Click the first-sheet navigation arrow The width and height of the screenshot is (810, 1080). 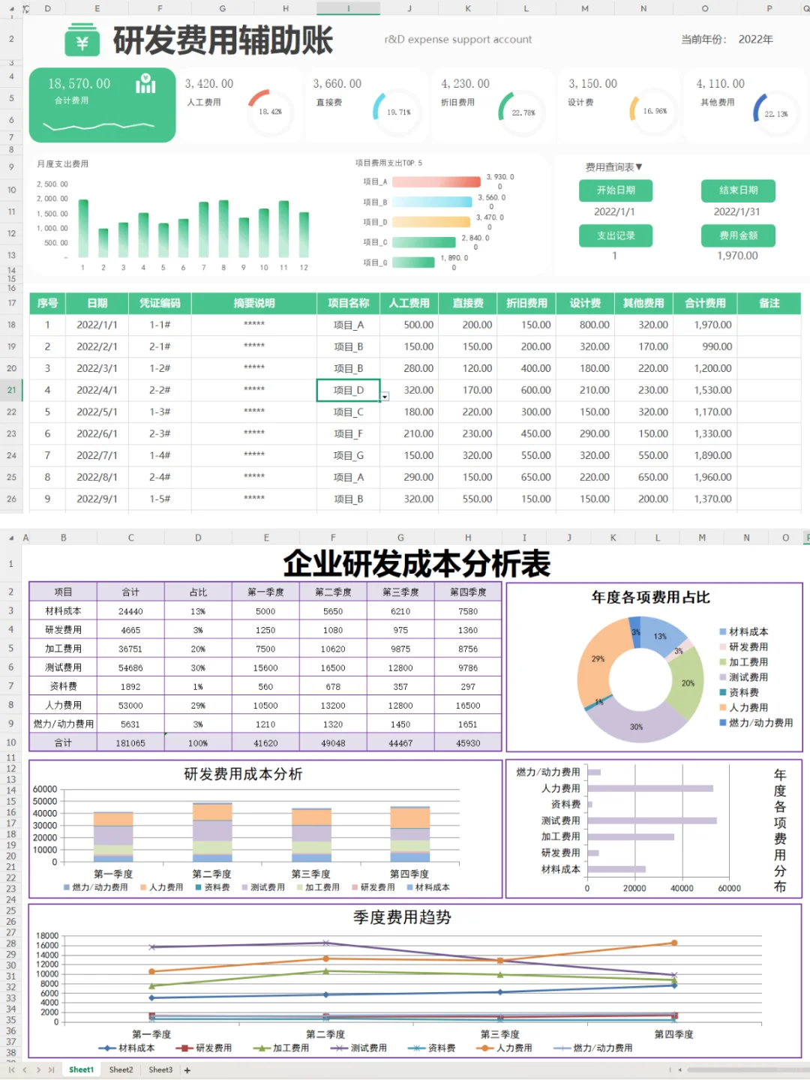tap(10, 1069)
